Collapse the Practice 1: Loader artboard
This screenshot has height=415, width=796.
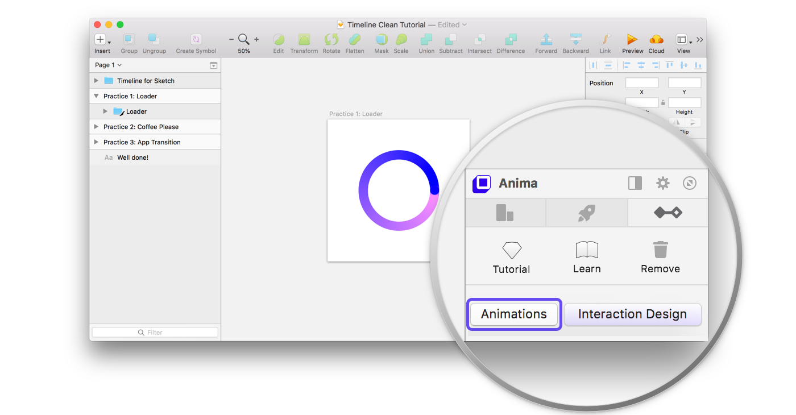(96, 96)
